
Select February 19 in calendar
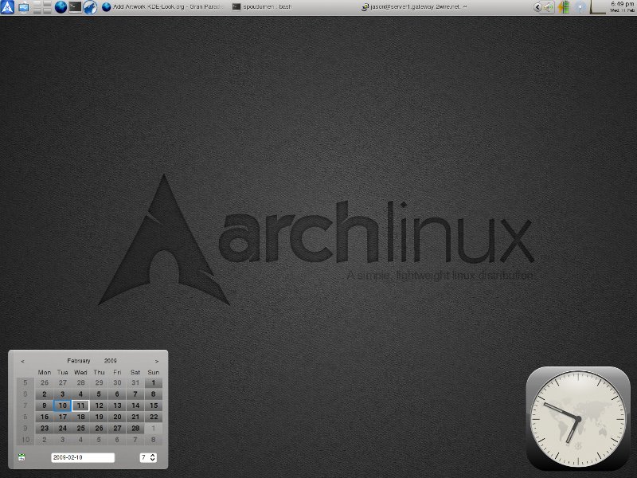pos(99,417)
